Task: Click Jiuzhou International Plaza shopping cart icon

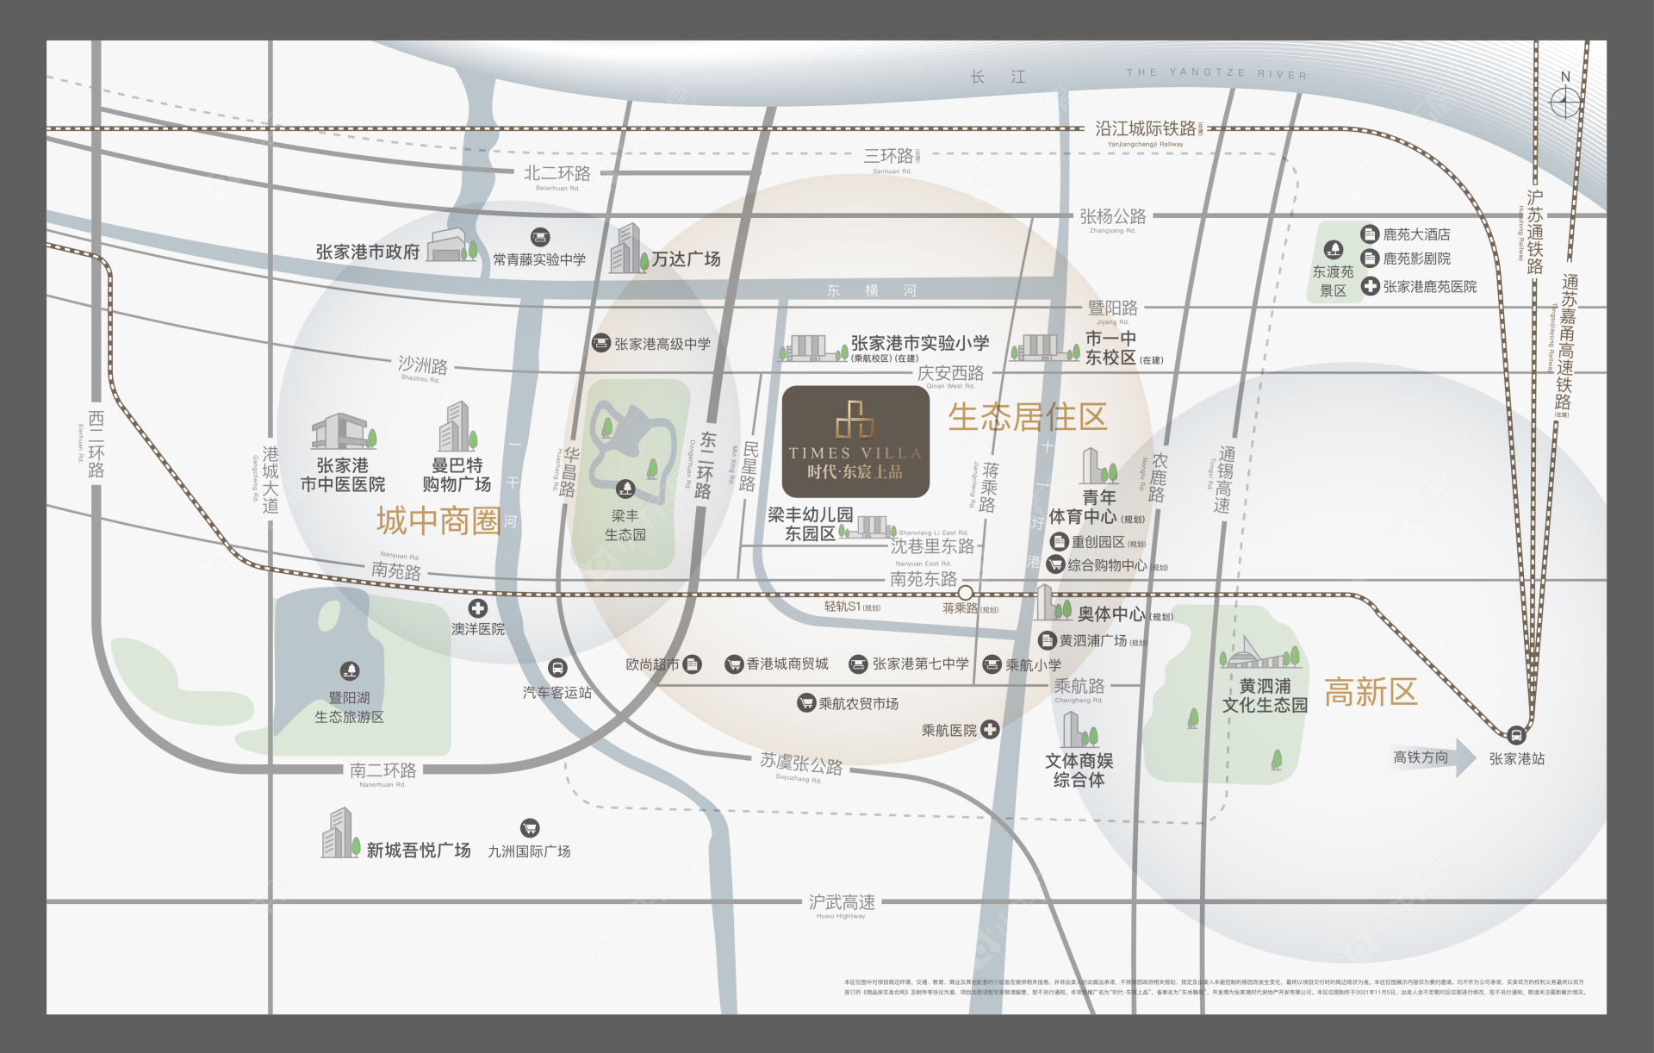Action: pos(530,828)
